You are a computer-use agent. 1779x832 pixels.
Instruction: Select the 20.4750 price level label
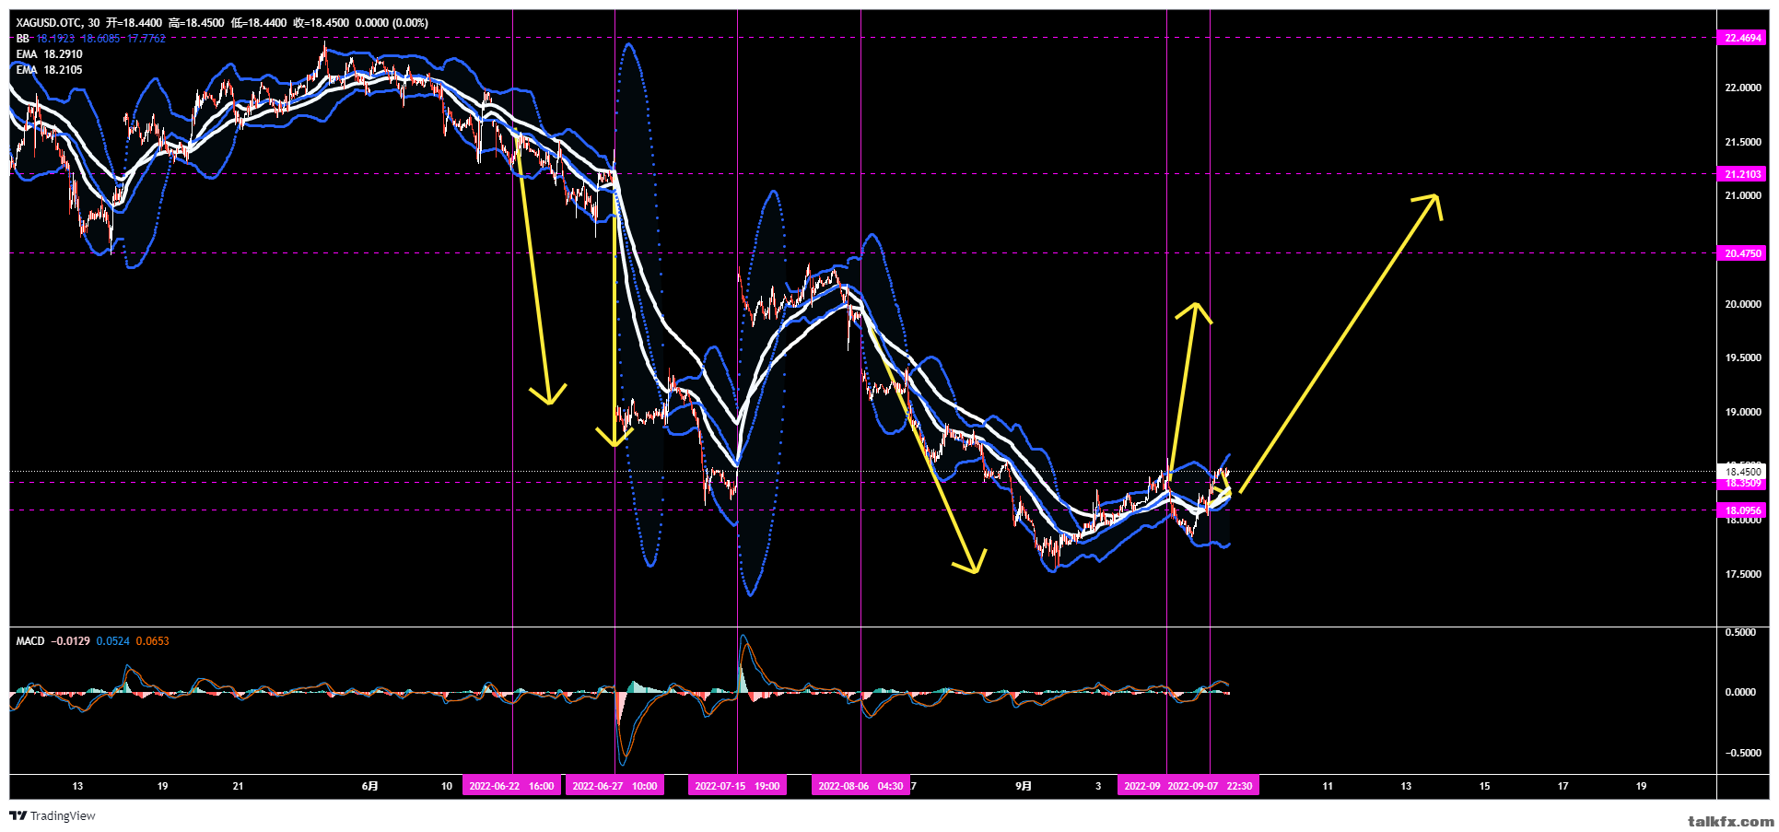(x=1743, y=253)
